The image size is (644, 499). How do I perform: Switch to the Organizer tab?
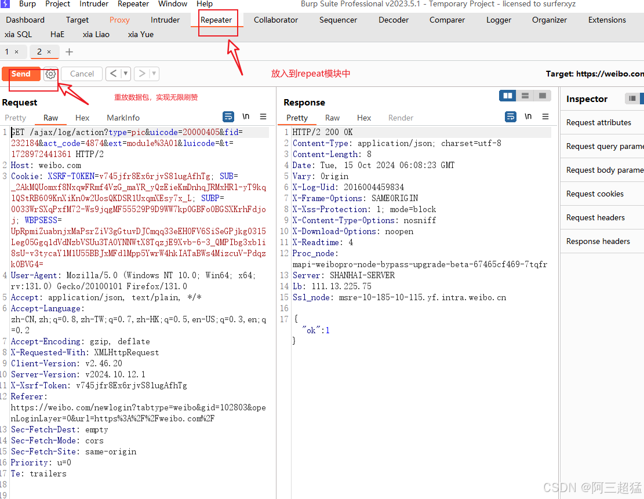(x=549, y=20)
